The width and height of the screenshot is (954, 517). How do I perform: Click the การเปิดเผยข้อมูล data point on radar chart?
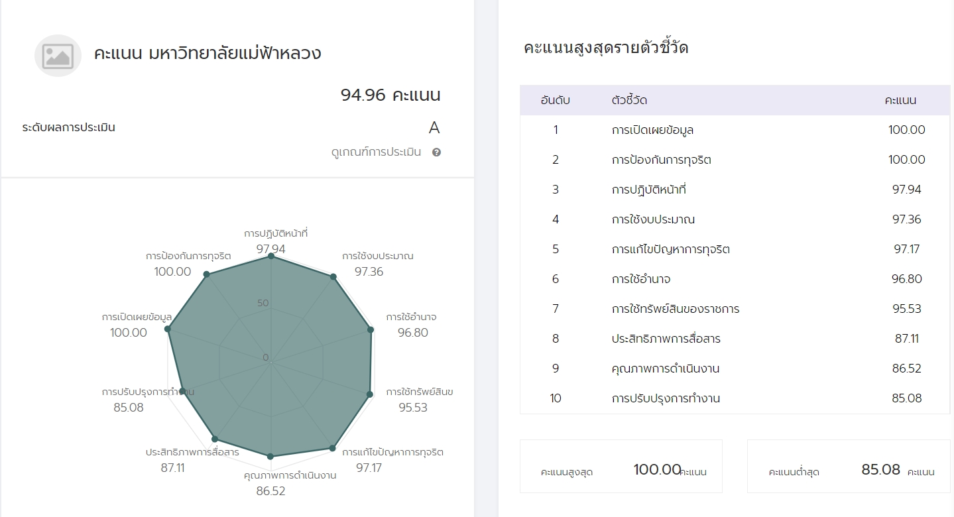[168, 329]
